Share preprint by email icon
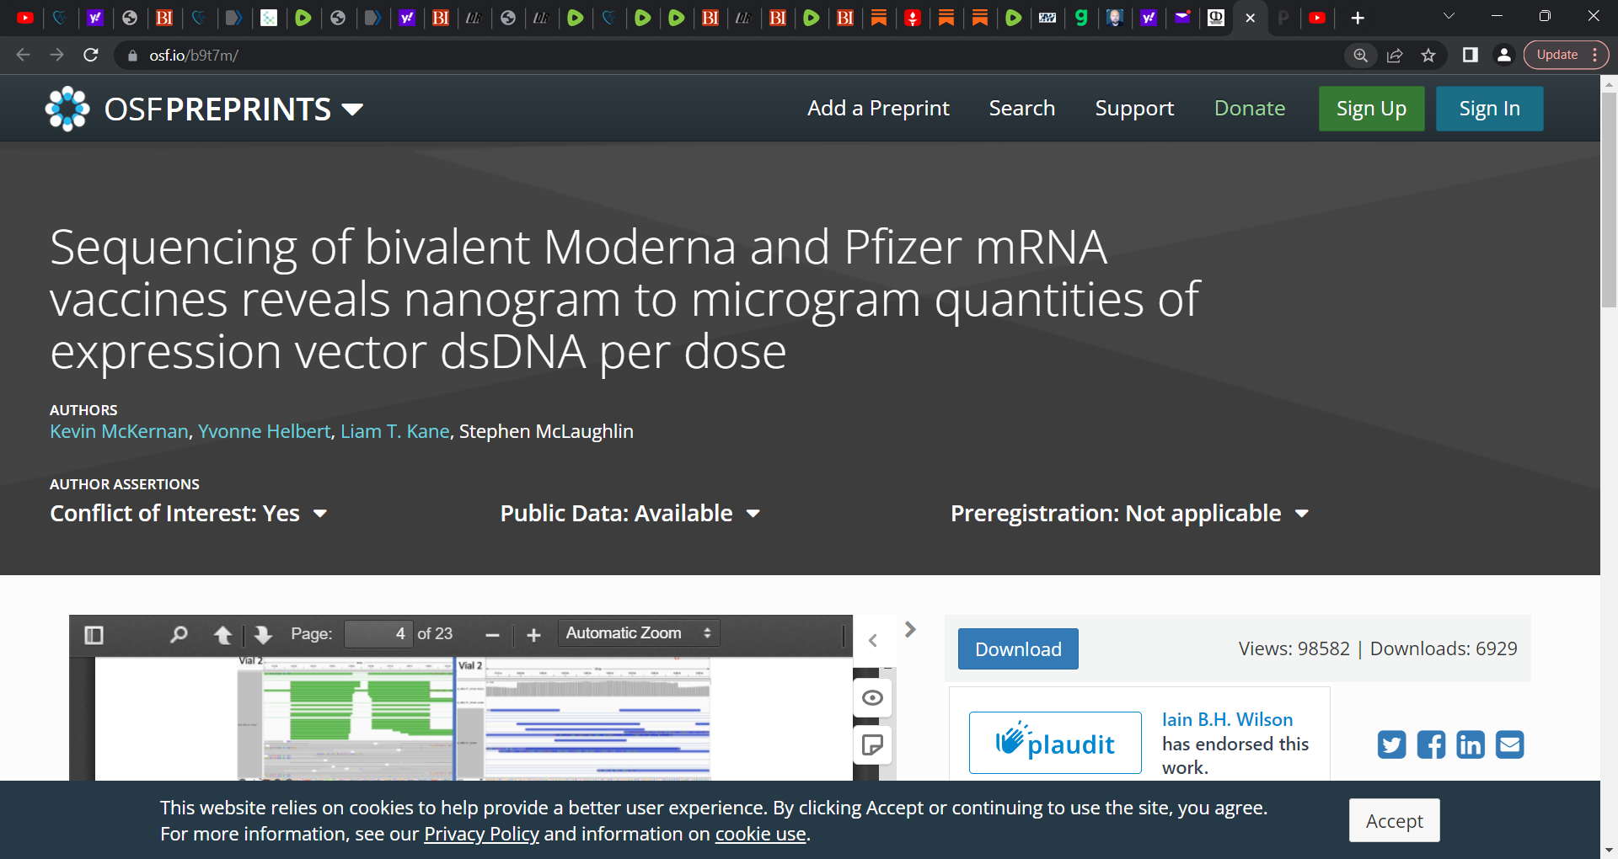Viewport: 1618px width, 859px height. coord(1510,744)
